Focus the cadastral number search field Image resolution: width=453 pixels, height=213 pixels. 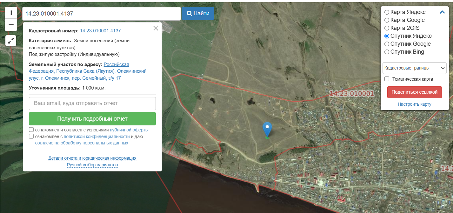pyautogui.click(x=101, y=14)
